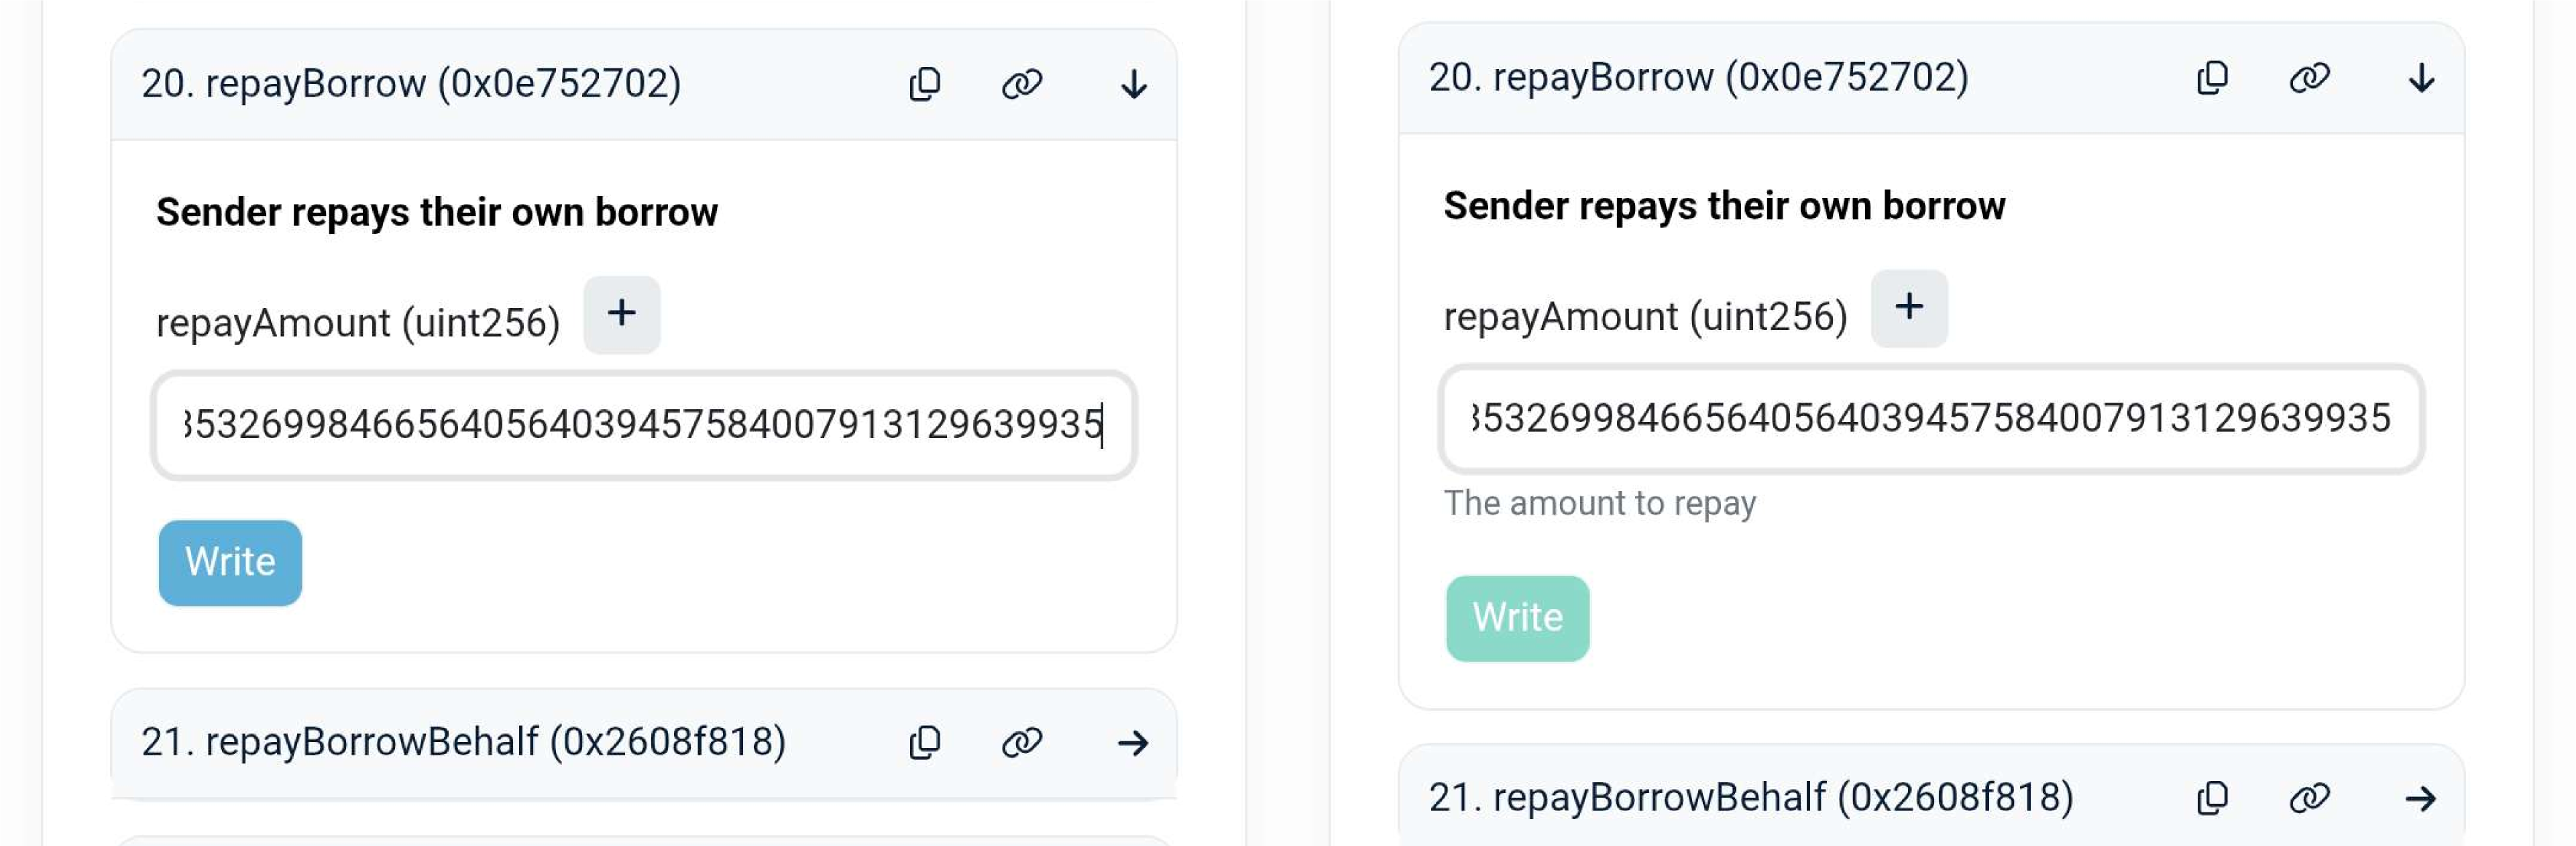
Task: Expand the left repayBorrowBehalf section
Action: [1133, 742]
